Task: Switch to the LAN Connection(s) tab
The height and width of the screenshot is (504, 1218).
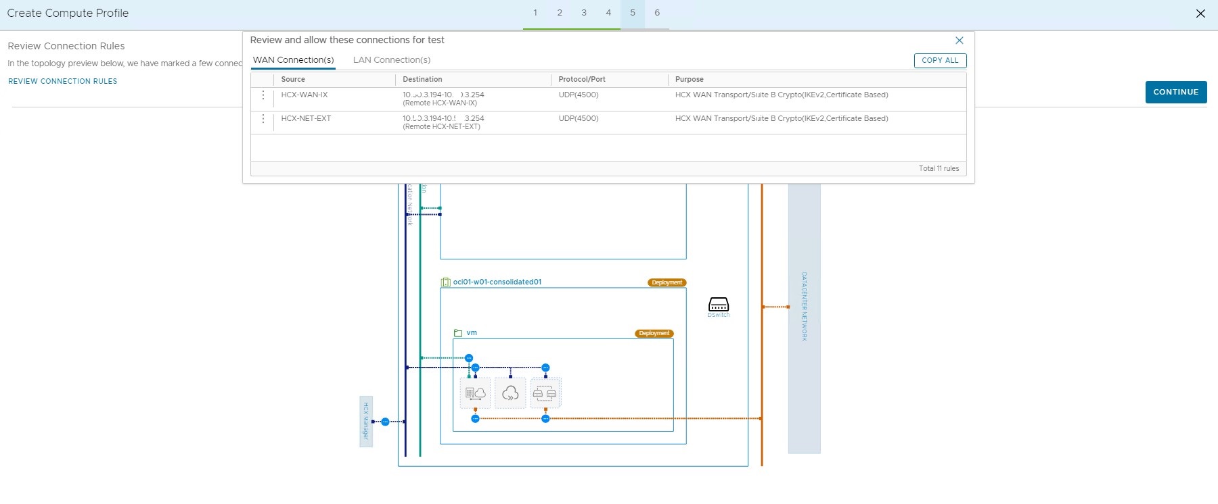Action: pos(392,60)
